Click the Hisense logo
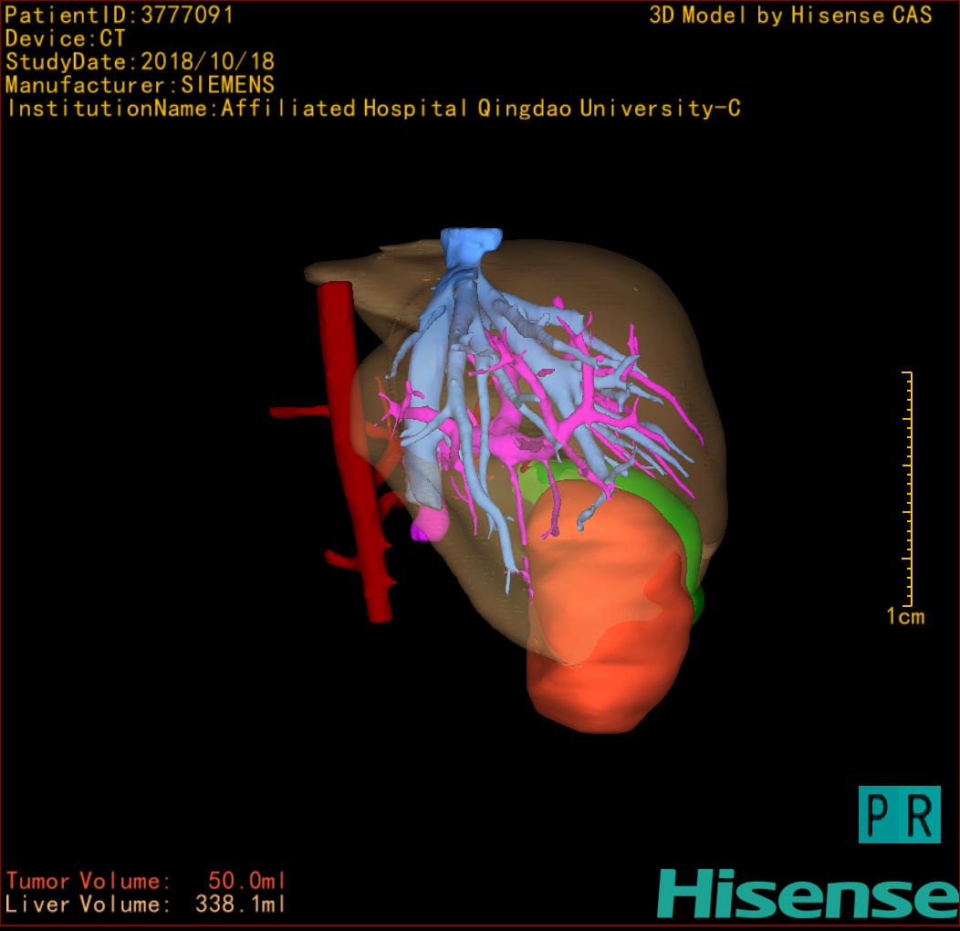Screen dimensions: 960x931 [807, 894]
